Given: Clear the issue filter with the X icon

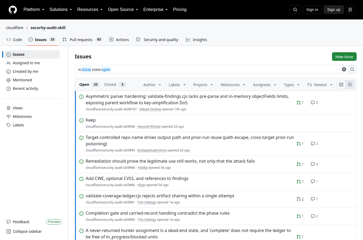Looking at the screenshot, I should (344, 69).
